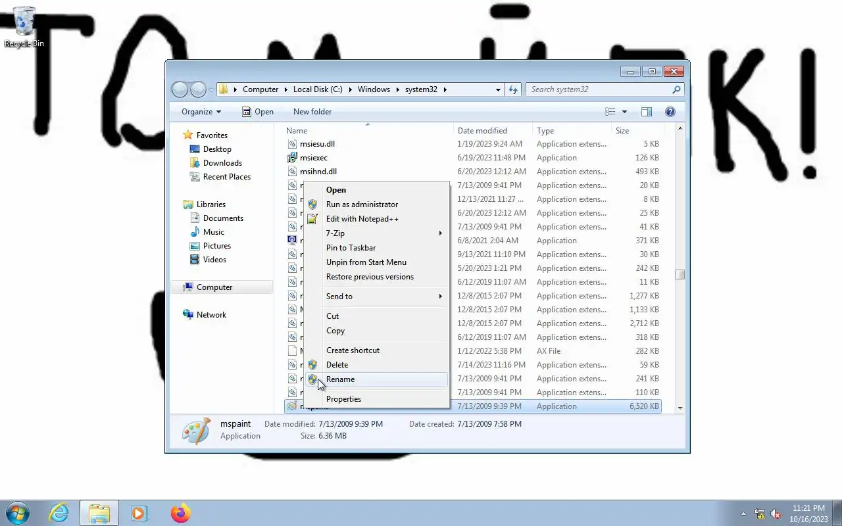Image resolution: width=842 pixels, height=526 pixels.
Task: Click scroll down arrow of file list
Action: 680,408
